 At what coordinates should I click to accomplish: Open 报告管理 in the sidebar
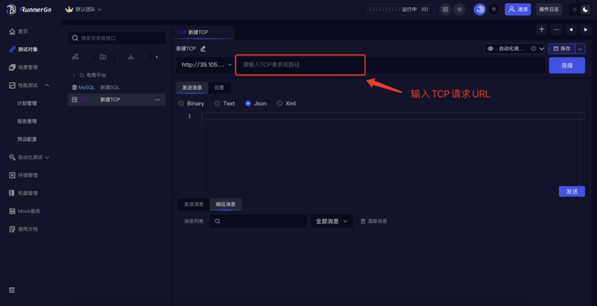(x=27, y=122)
